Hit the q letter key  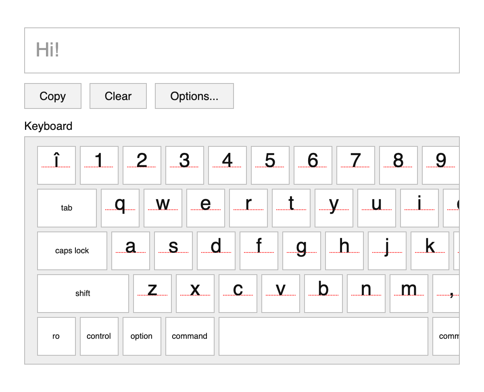pos(120,208)
